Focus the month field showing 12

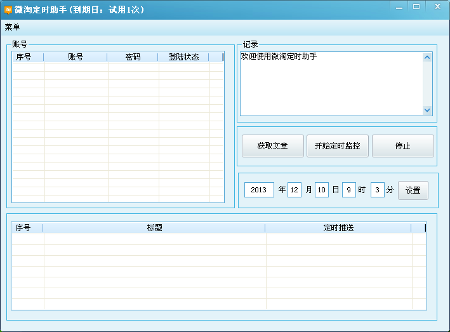click(294, 190)
